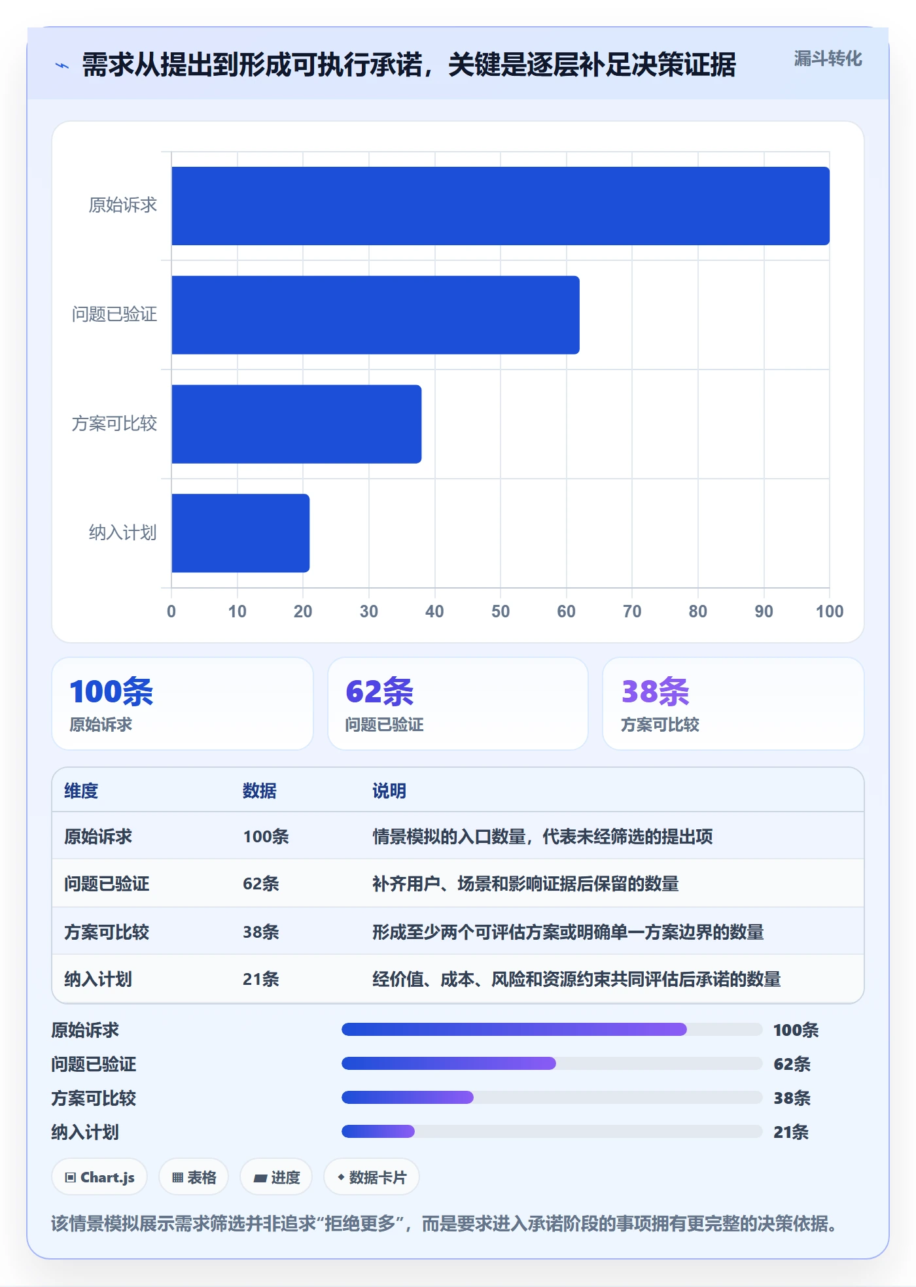Click the footer note starting with 该情景模拟
This screenshot has width=916, height=1287.
[444, 1223]
